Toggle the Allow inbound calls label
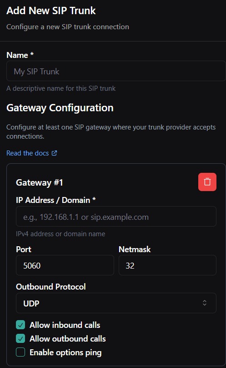The width and height of the screenshot is (226, 368). click(65, 325)
